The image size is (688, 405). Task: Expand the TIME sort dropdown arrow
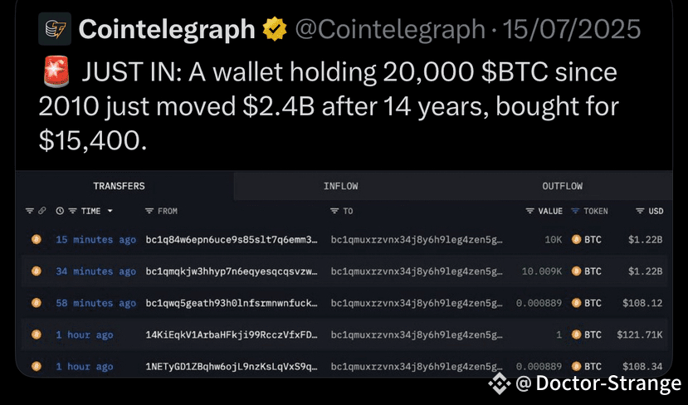[110, 211]
